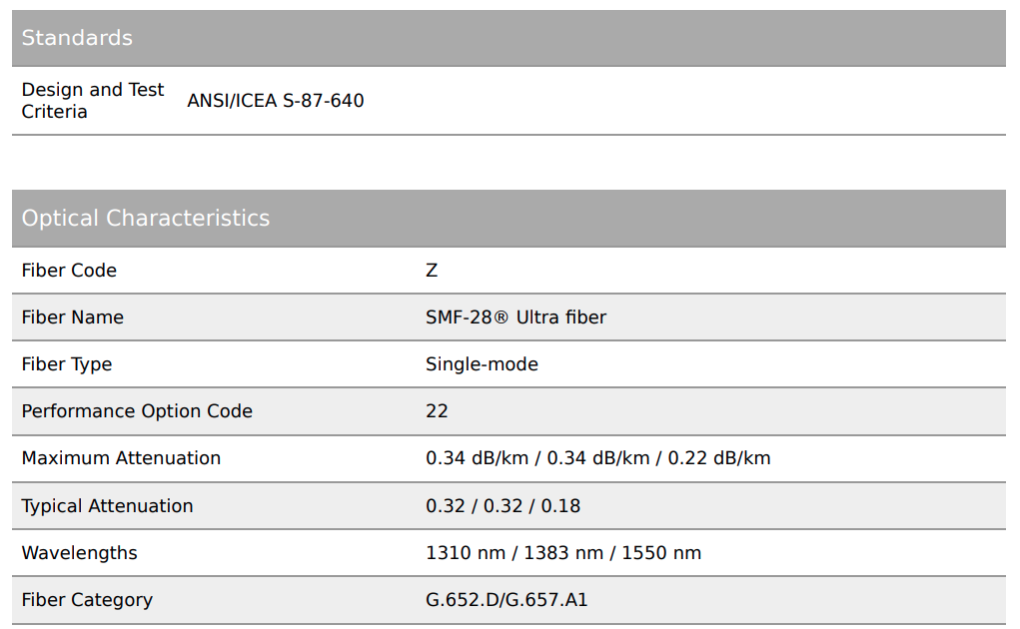Viewport: 1020px width, 629px height.
Task: Click the 1310 nm / 1383 nm / 1550 nm value
Action: tap(562, 553)
